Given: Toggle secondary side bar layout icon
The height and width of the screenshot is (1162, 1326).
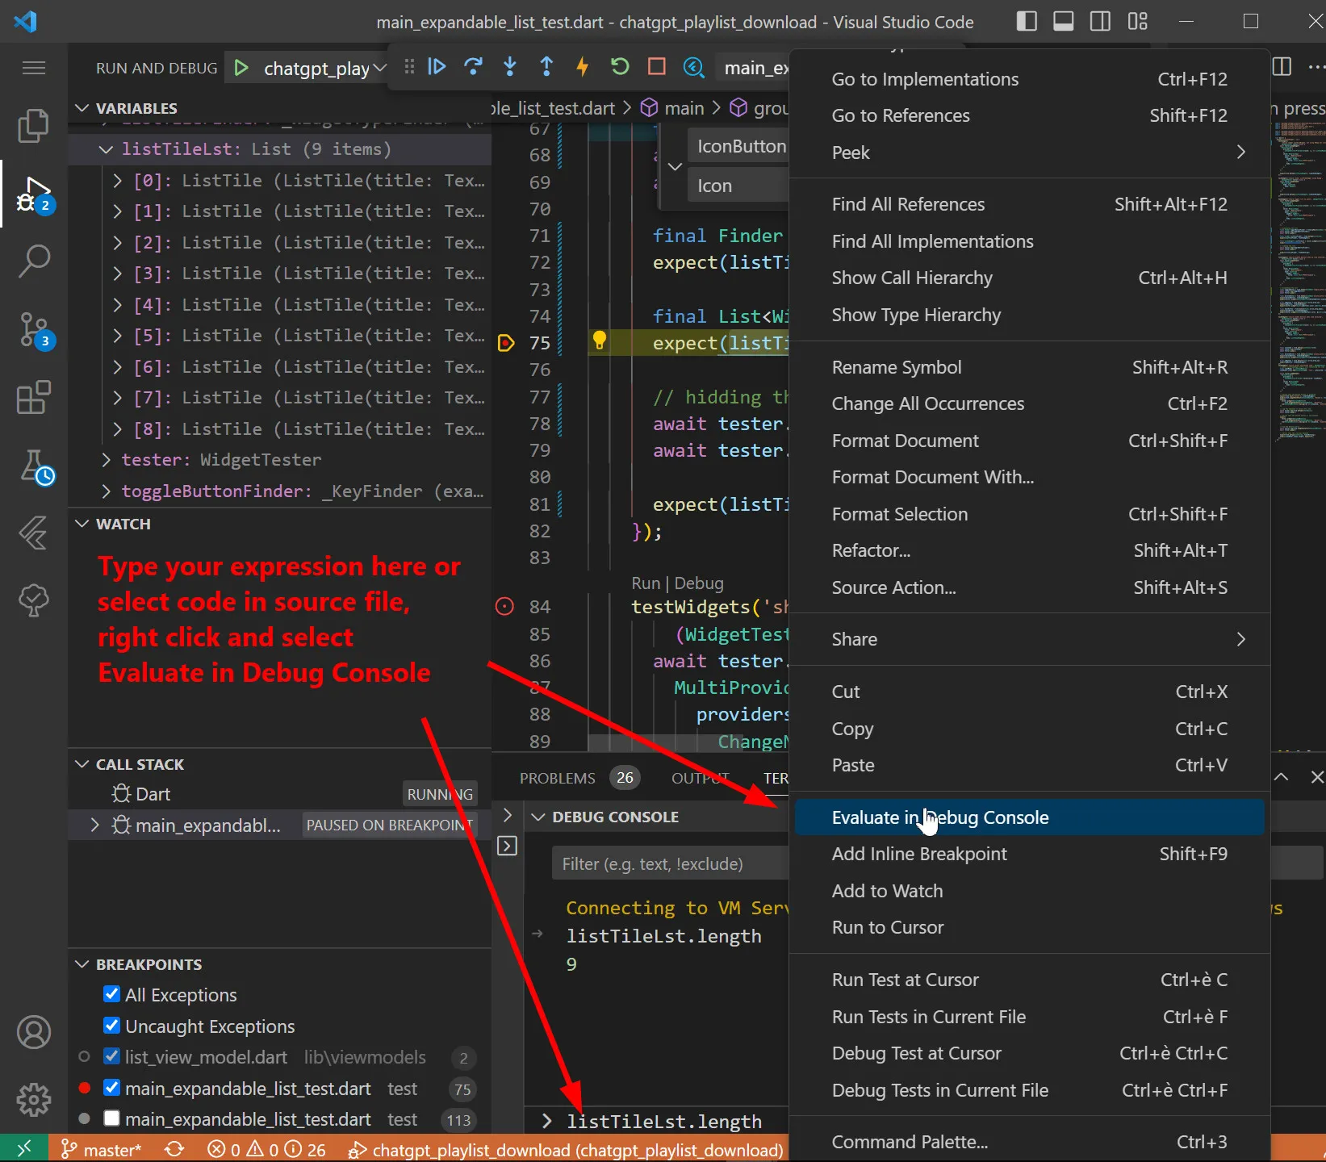Looking at the screenshot, I should [x=1100, y=22].
